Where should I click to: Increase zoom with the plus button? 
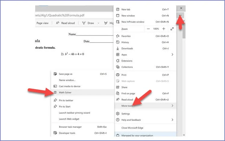[164, 29]
